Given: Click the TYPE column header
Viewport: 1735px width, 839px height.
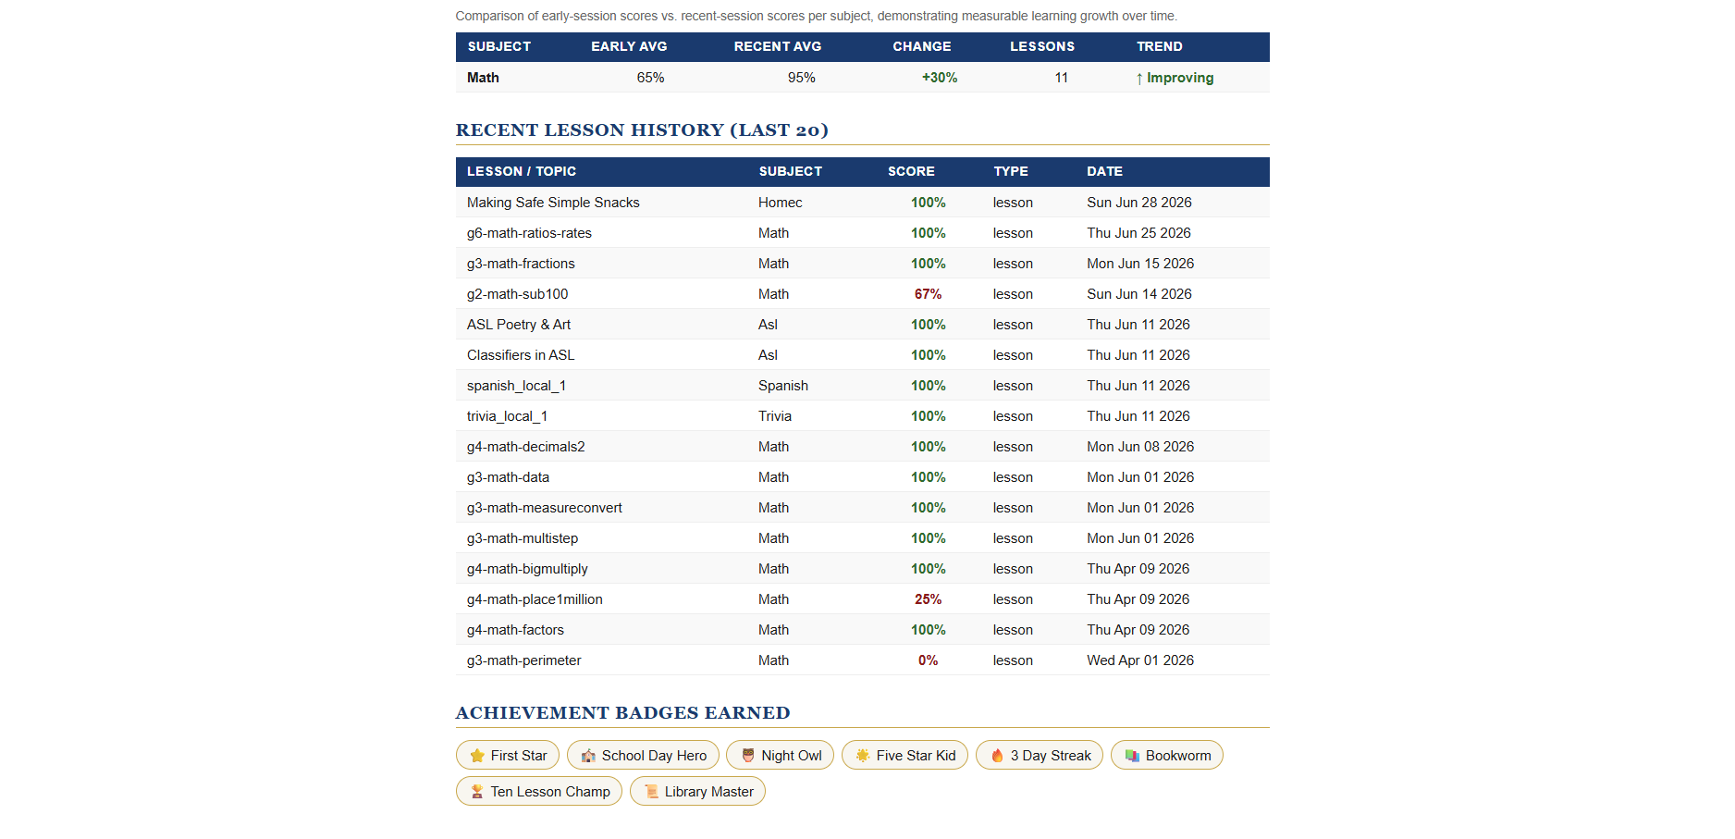Looking at the screenshot, I should (x=1011, y=171).
